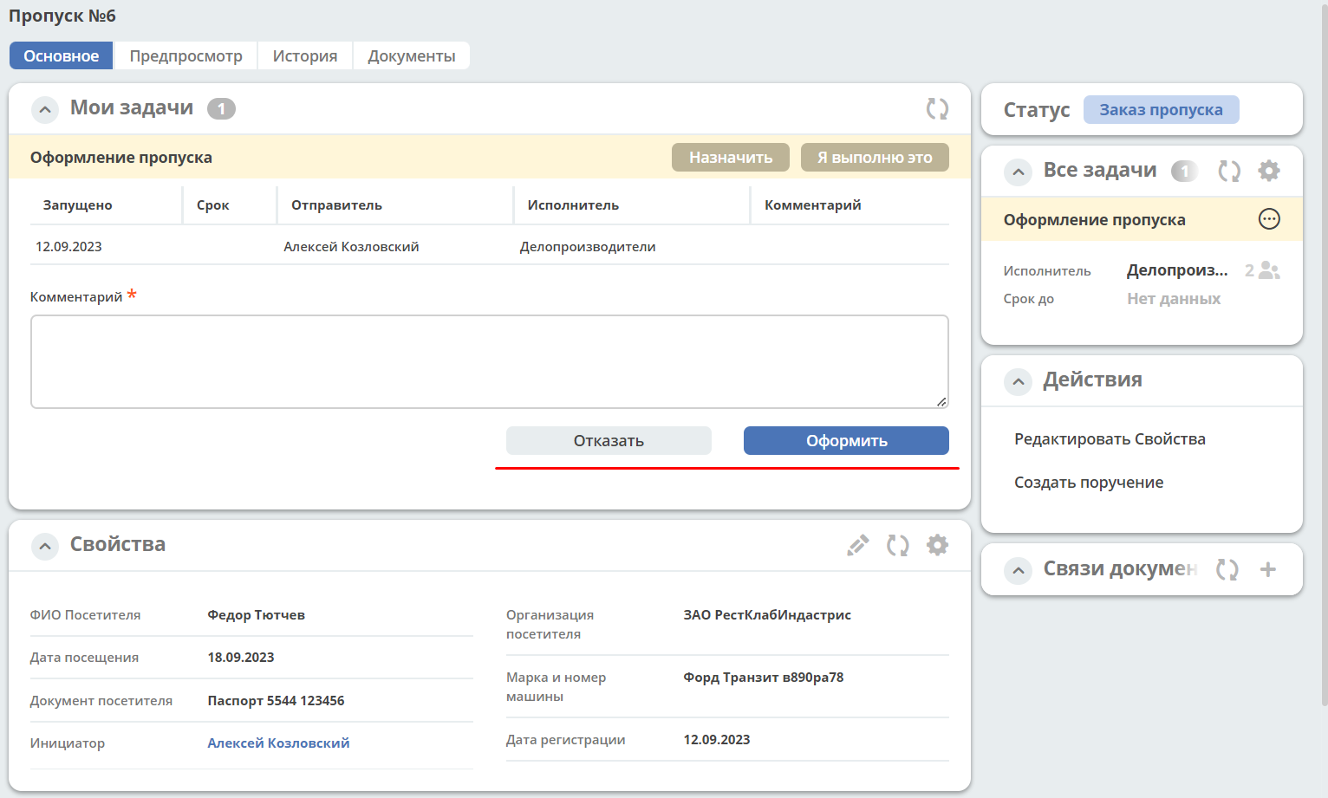Click the Оформление пропуска task in Все задачи
The width and height of the screenshot is (1328, 798).
tap(1094, 220)
